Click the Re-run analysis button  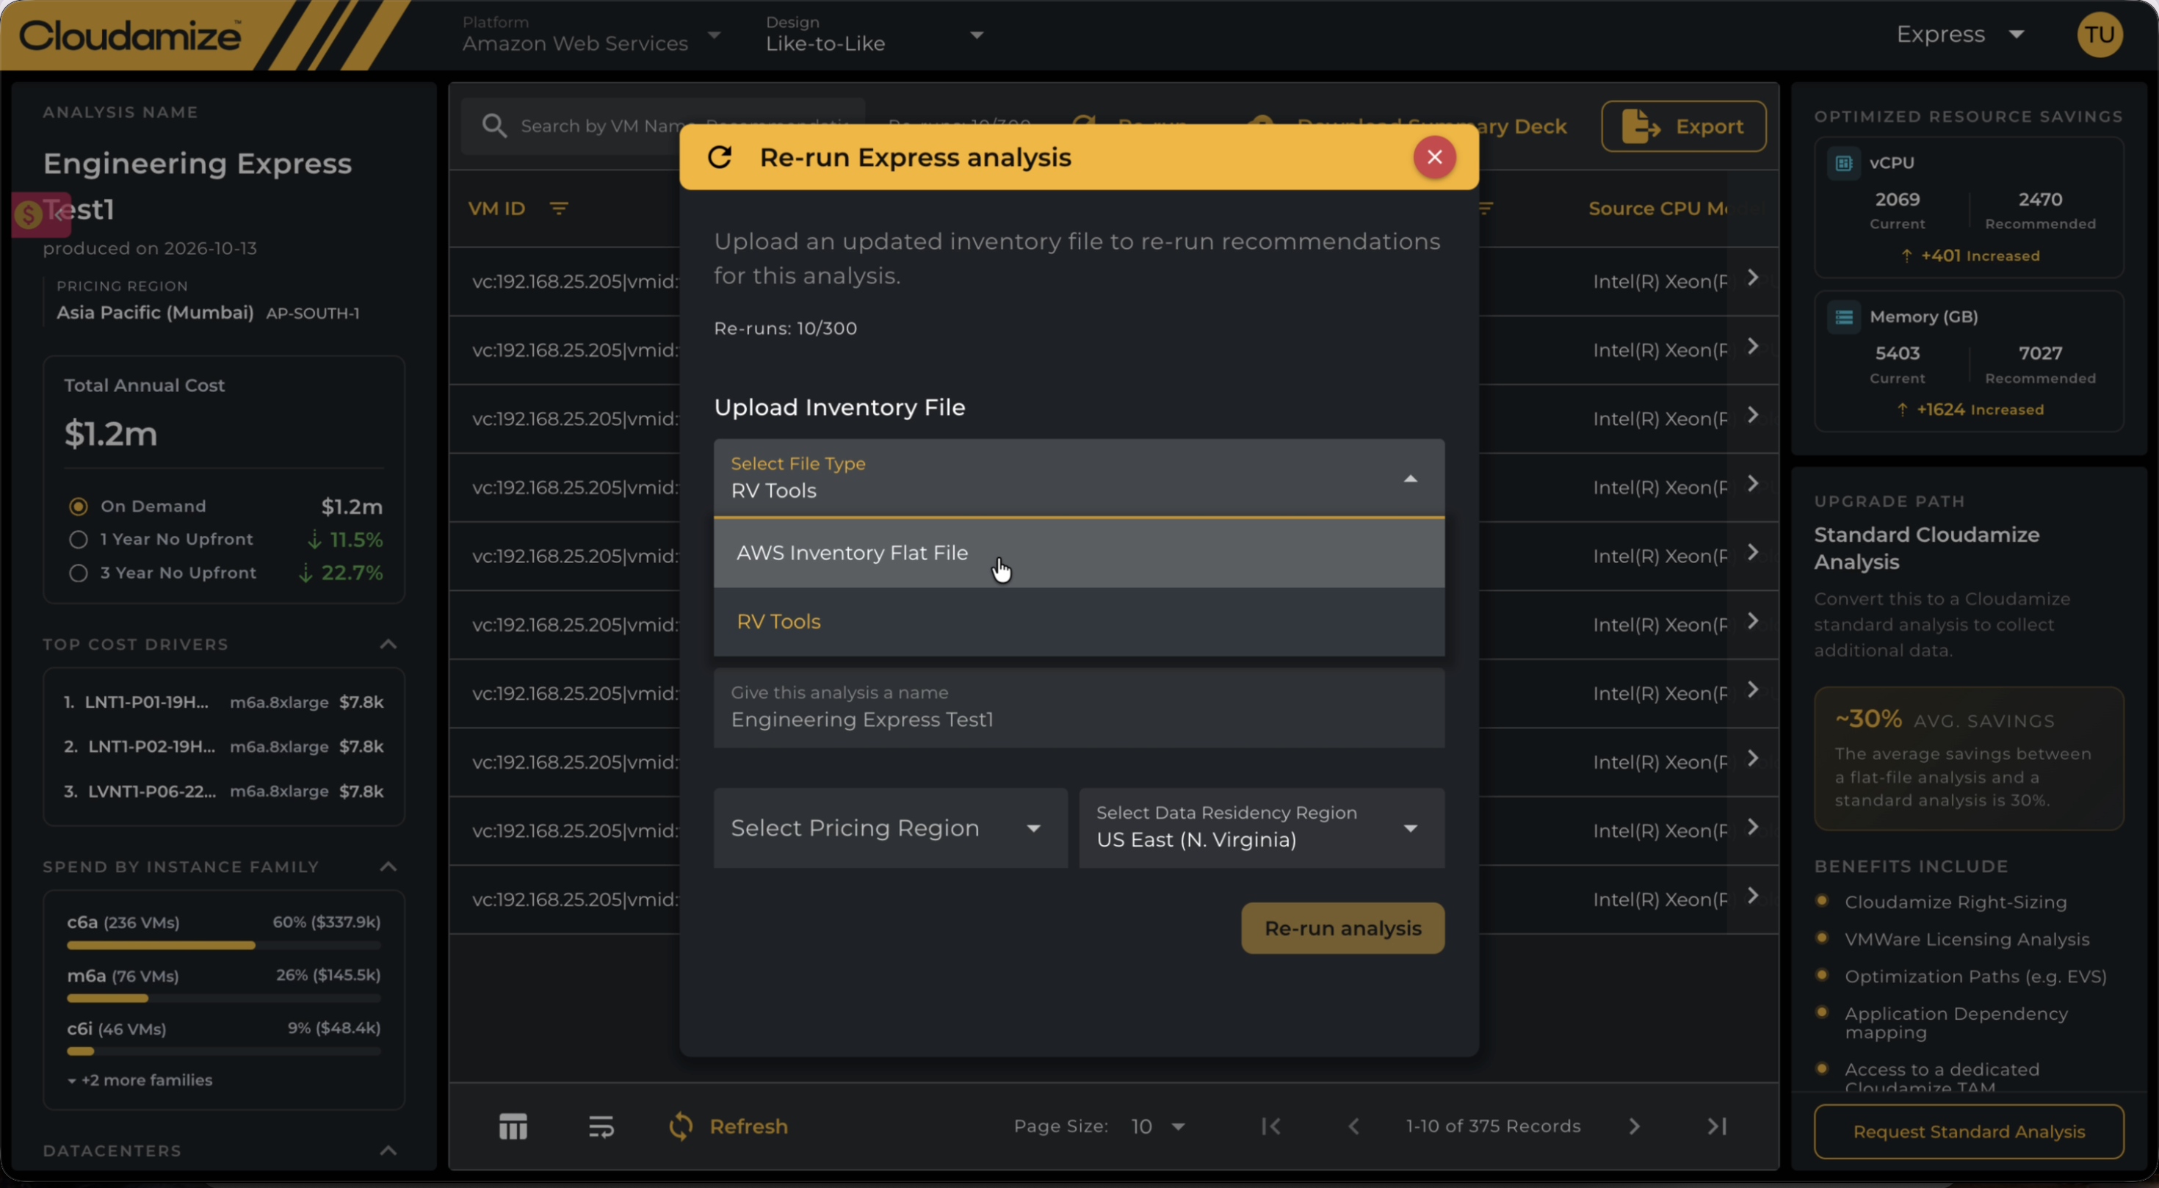[1342, 928]
